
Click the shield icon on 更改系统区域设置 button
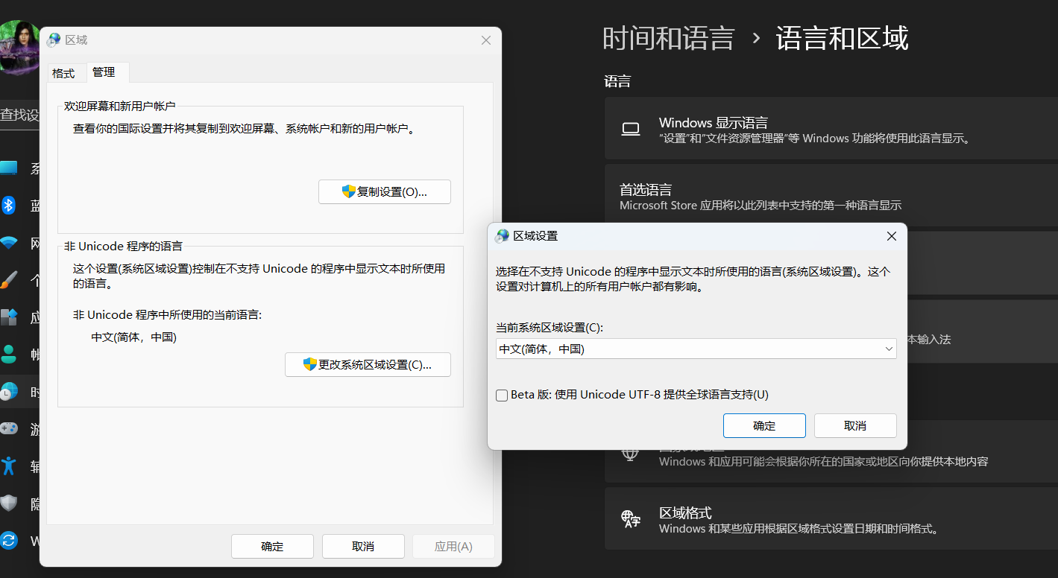tap(310, 364)
